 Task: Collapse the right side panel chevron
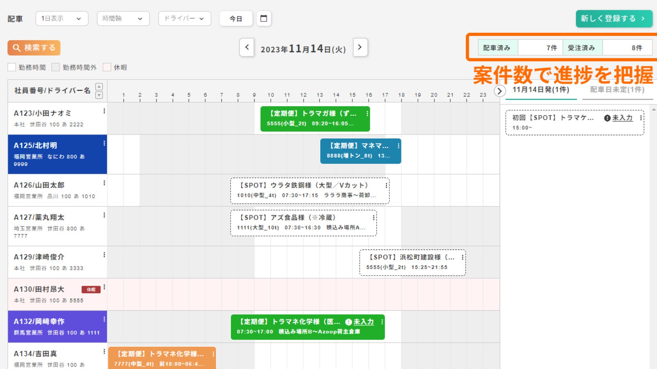tap(500, 91)
